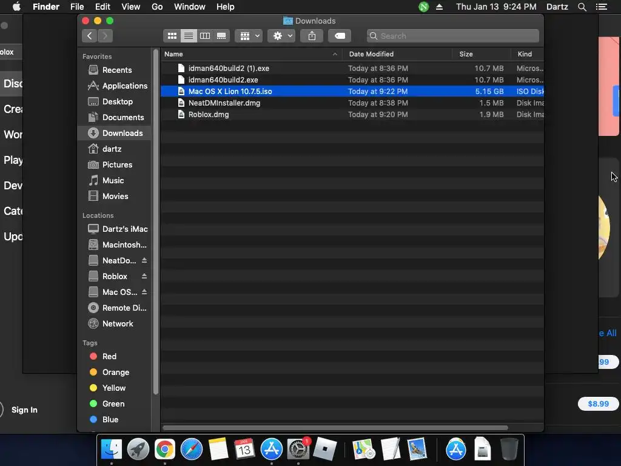Image resolution: width=621 pixels, height=466 pixels.
Task: Open the dartz home folder
Action: 115,149
